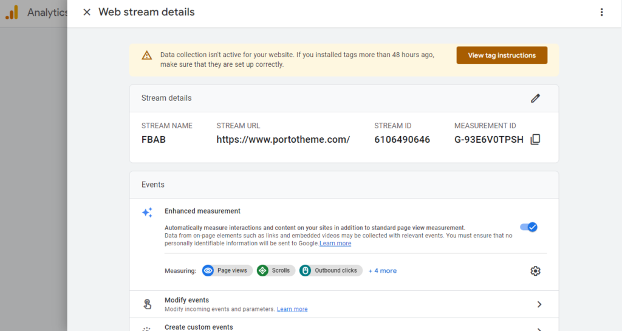Turn off the Enhanced measurement toggle
This screenshot has width=622, height=331.
pyautogui.click(x=529, y=227)
